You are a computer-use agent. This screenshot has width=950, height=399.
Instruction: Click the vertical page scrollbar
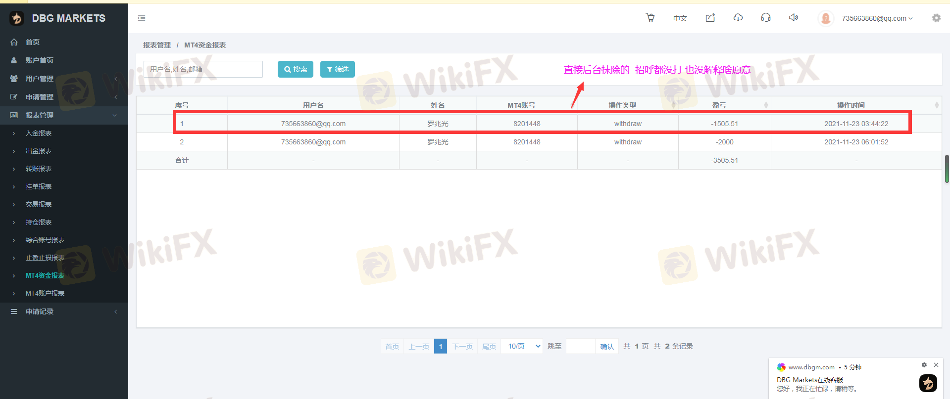pyautogui.click(x=947, y=169)
